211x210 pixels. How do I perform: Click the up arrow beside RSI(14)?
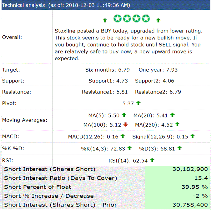tap(152, 160)
